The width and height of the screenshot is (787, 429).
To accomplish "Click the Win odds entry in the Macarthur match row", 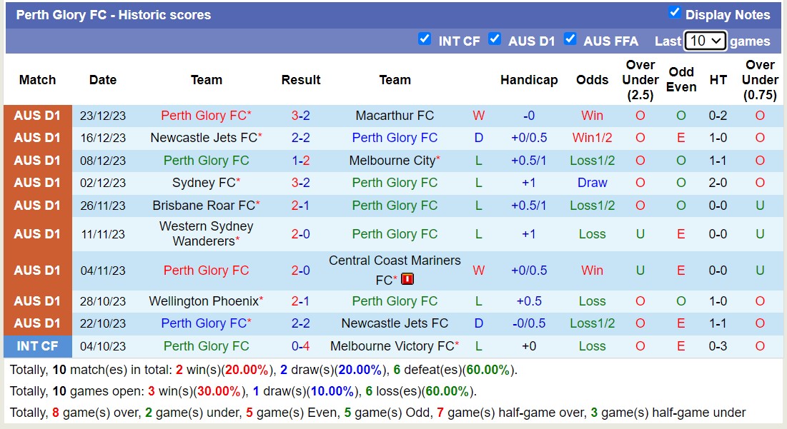I will pos(592,115).
